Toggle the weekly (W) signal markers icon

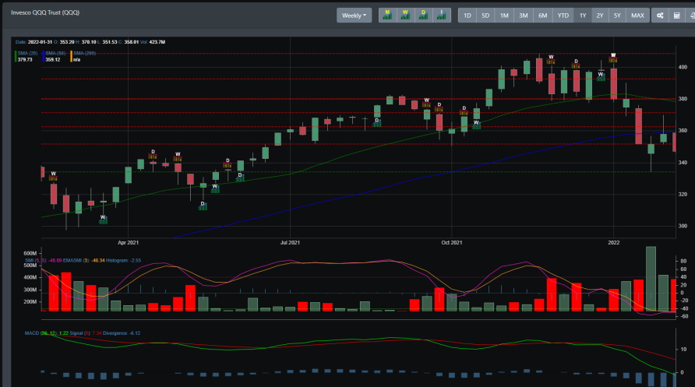405,15
